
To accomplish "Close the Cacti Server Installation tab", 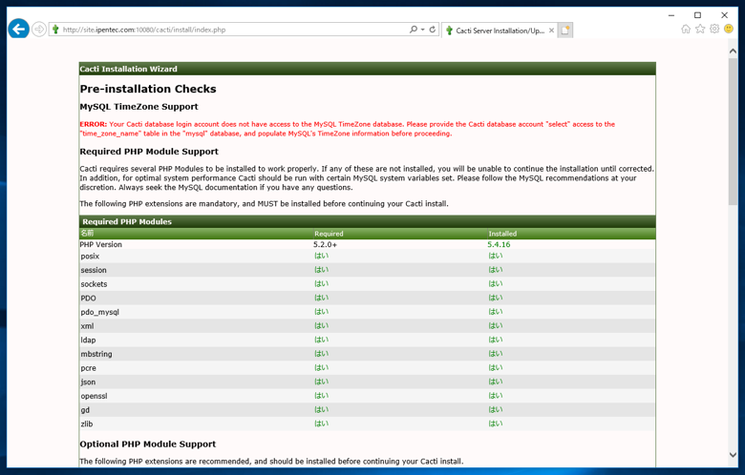I will click(x=551, y=31).
